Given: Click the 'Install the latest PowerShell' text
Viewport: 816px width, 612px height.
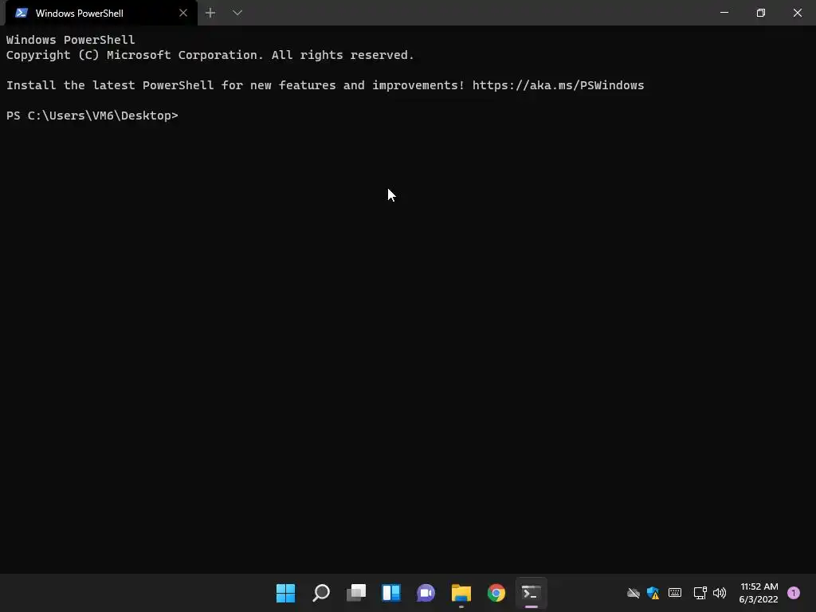Looking at the screenshot, I should pyautogui.click(x=110, y=85).
